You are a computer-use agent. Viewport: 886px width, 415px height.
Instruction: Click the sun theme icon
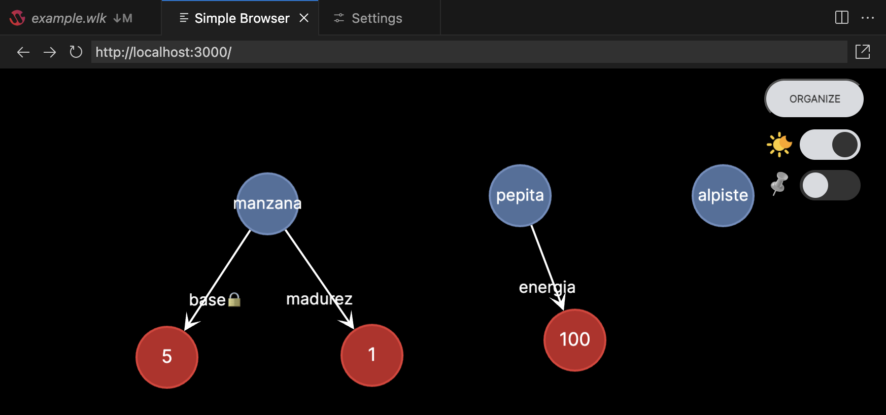coord(779,145)
